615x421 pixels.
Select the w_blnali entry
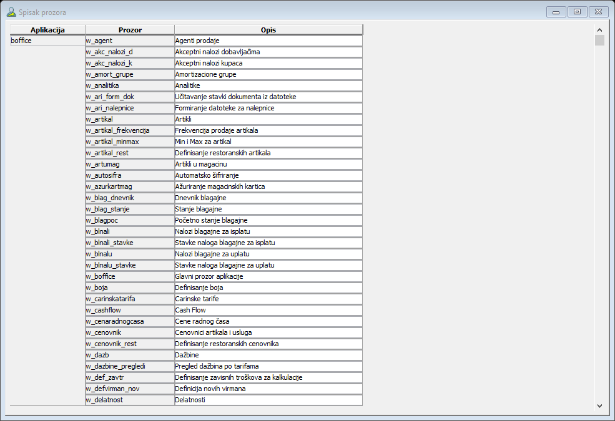[x=130, y=231]
